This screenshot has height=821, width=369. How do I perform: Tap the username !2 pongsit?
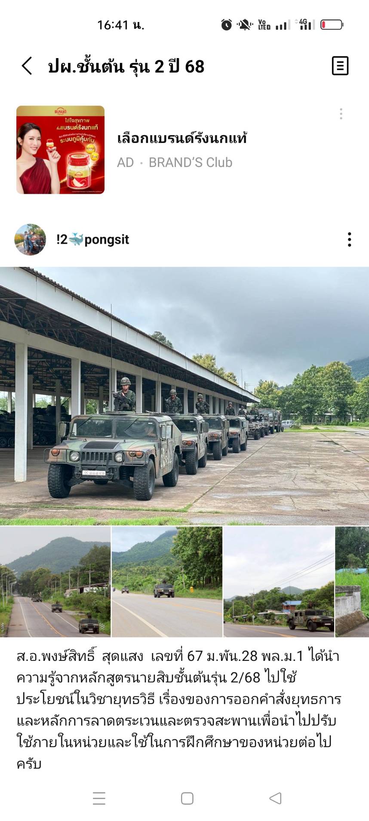[x=92, y=239]
